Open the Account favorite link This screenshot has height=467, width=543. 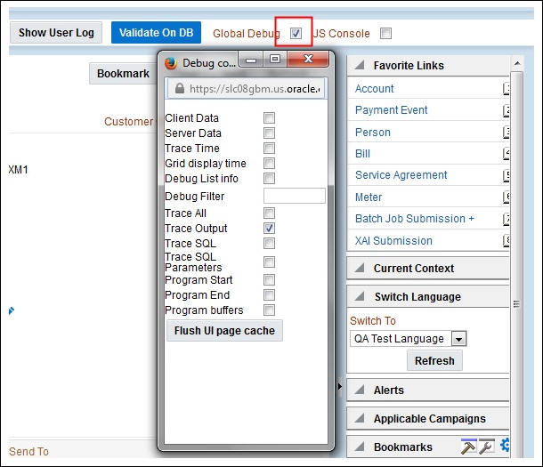pos(375,89)
